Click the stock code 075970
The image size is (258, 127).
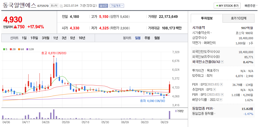click(43, 6)
